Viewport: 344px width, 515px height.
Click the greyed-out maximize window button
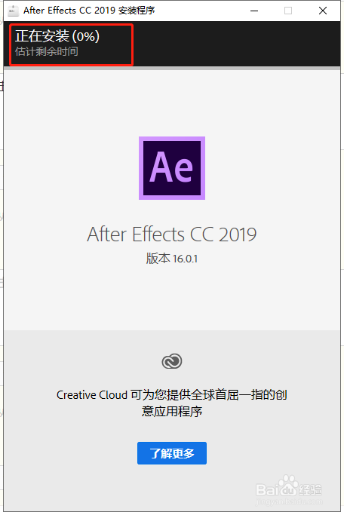(x=288, y=11)
